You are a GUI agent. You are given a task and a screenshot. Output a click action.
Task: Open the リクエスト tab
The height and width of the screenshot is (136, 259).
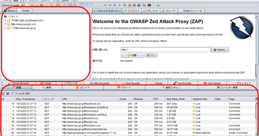(132, 11)
